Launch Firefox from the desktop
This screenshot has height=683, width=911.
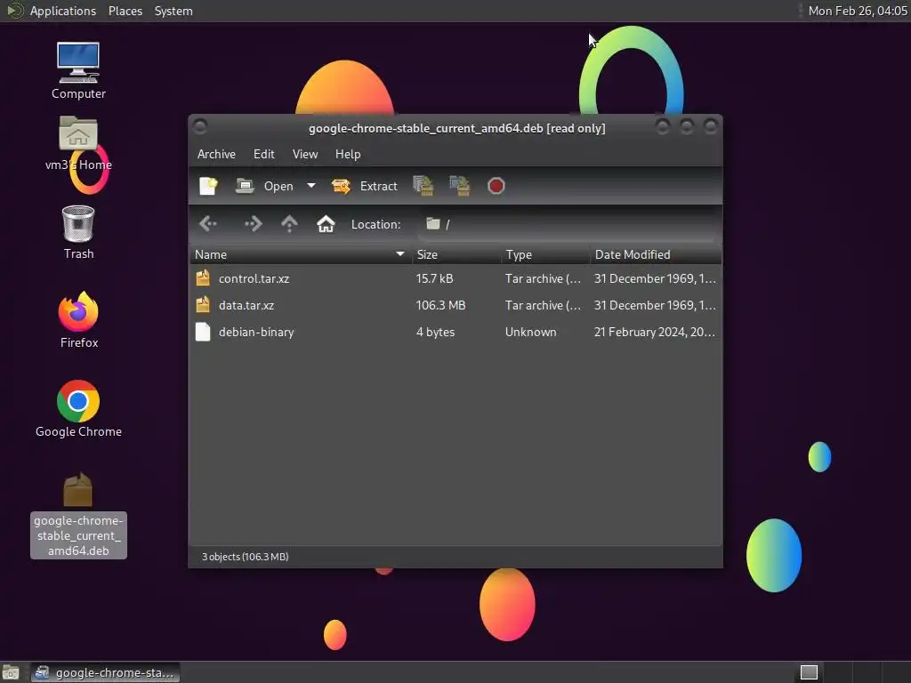pos(78,320)
